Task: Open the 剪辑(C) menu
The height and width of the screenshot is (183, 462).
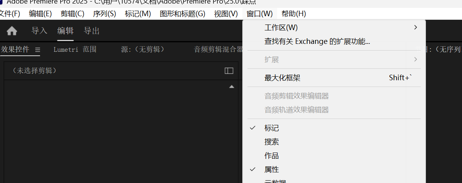Action: point(73,14)
